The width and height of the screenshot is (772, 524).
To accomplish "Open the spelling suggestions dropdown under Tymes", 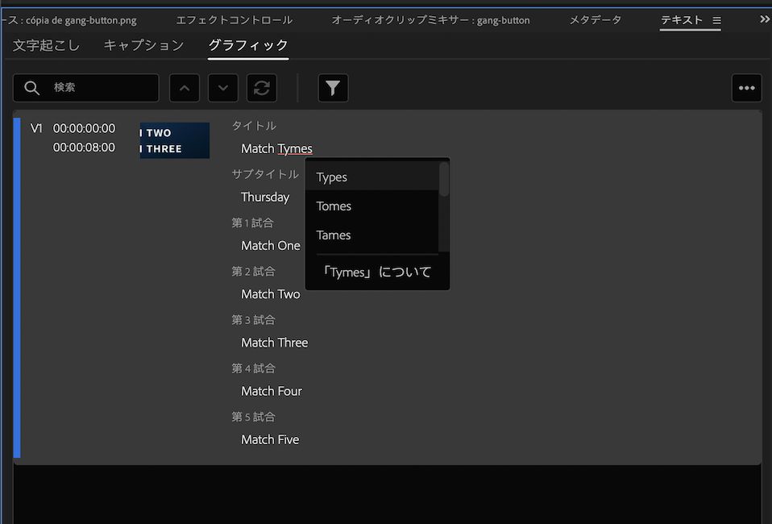I will coord(296,148).
